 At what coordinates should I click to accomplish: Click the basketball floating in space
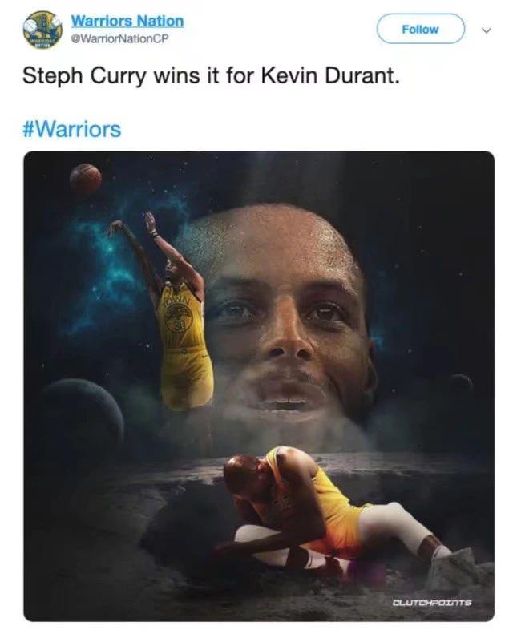click(86, 179)
